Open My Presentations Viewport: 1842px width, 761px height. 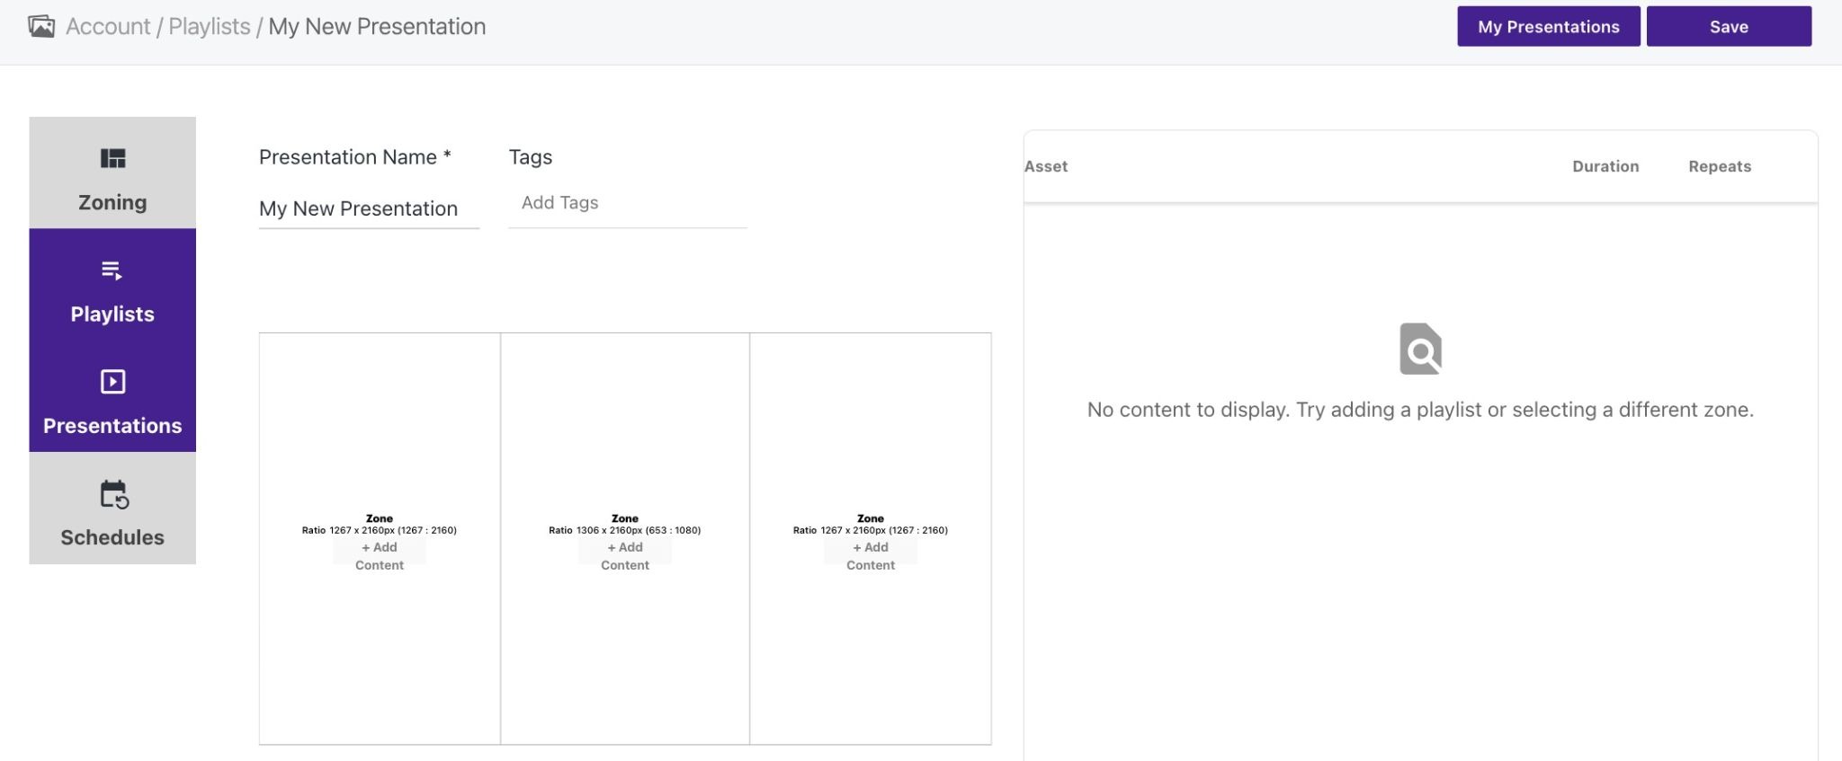[1548, 26]
